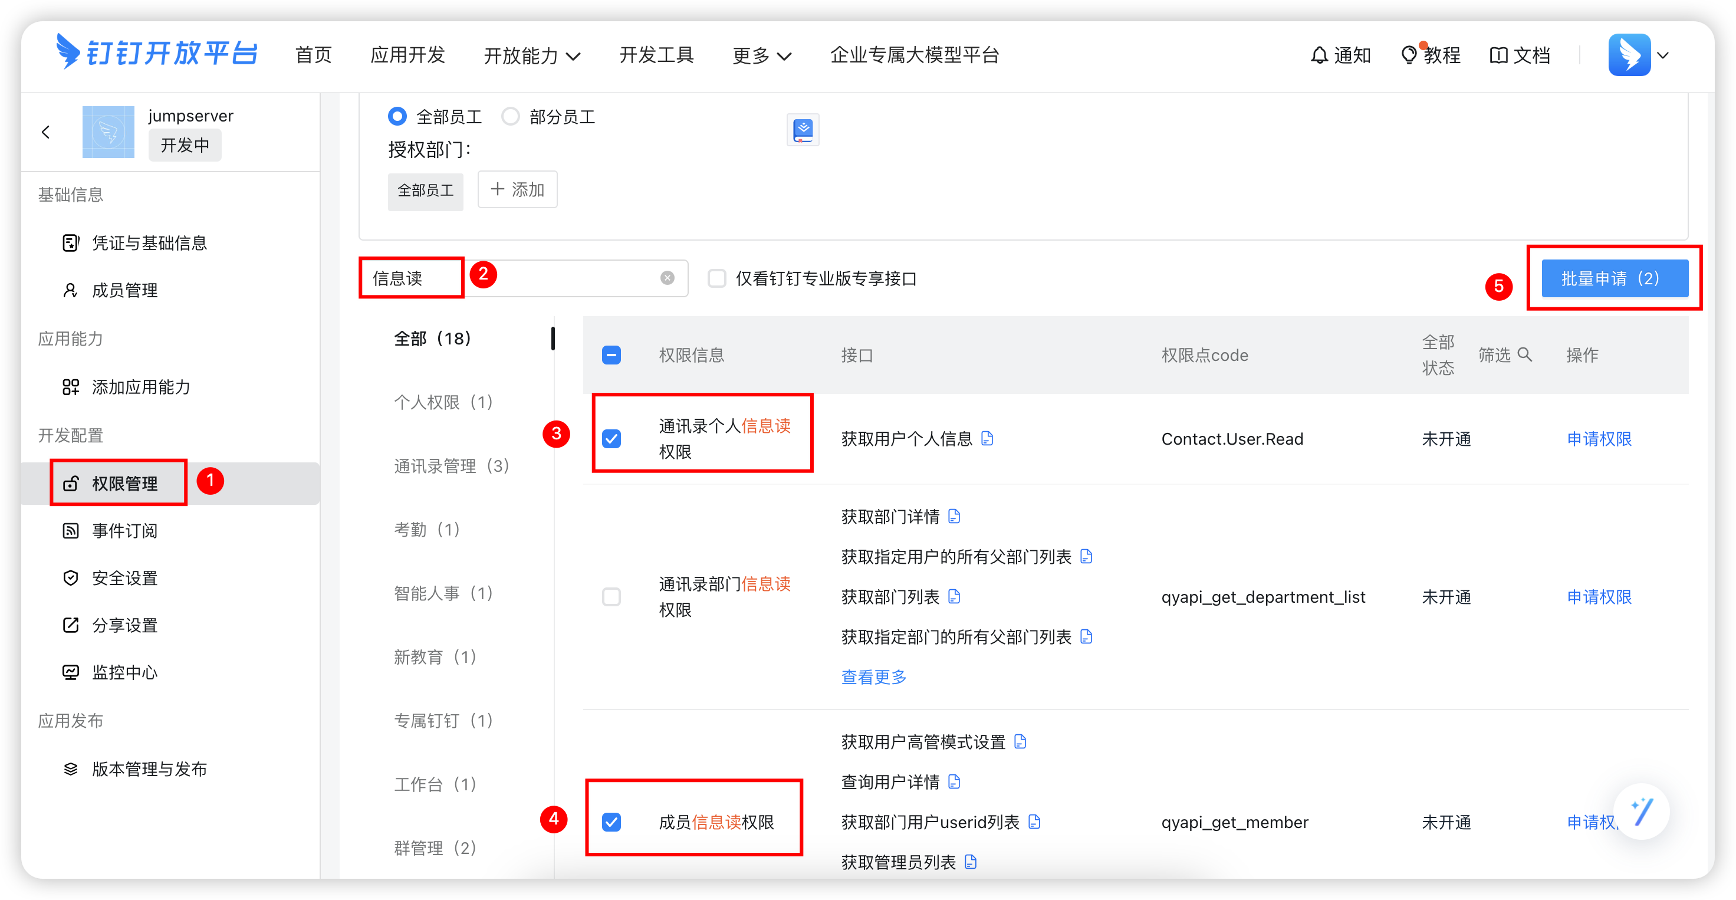1736x900 pixels.
Task: Open doc icon next to 查询用户详情
Action: click(954, 781)
